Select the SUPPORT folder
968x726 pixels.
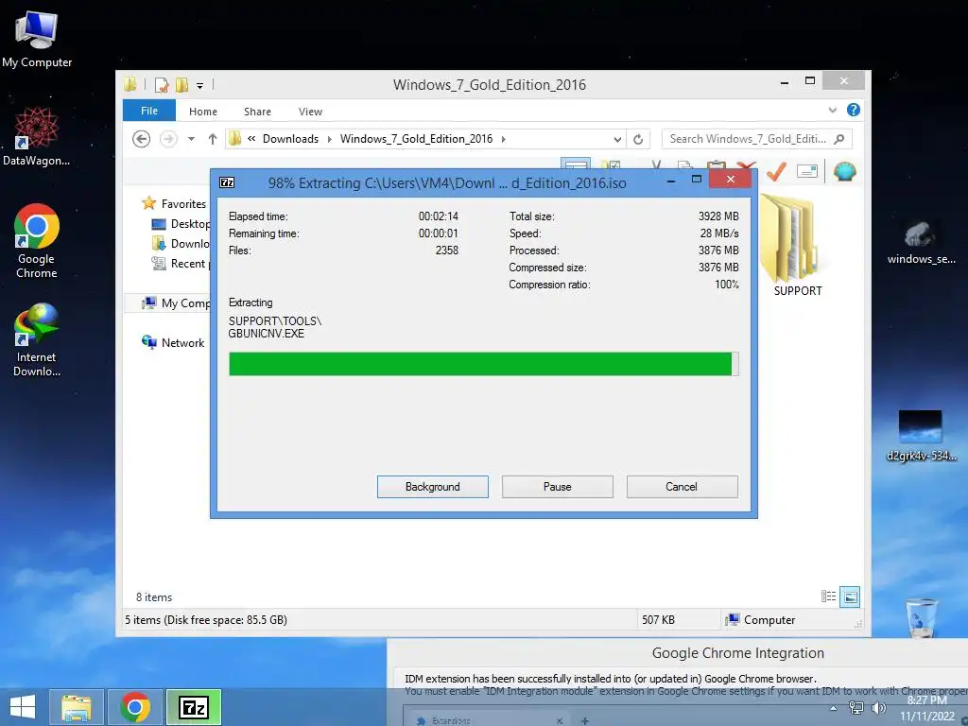798,247
